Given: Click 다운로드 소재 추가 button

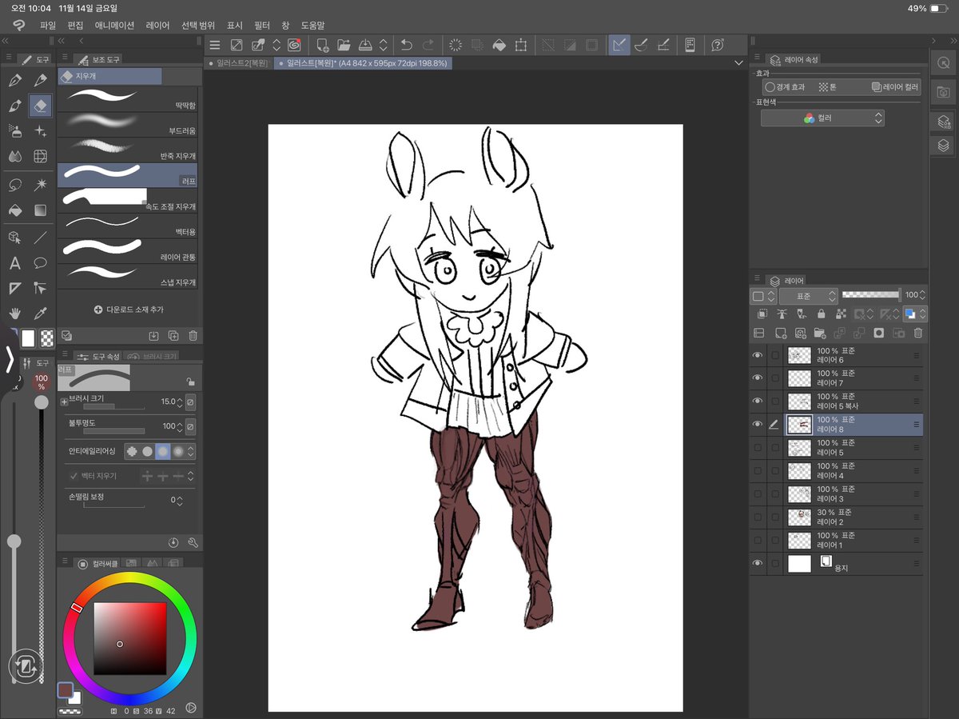Looking at the screenshot, I should pyautogui.click(x=128, y=310).
